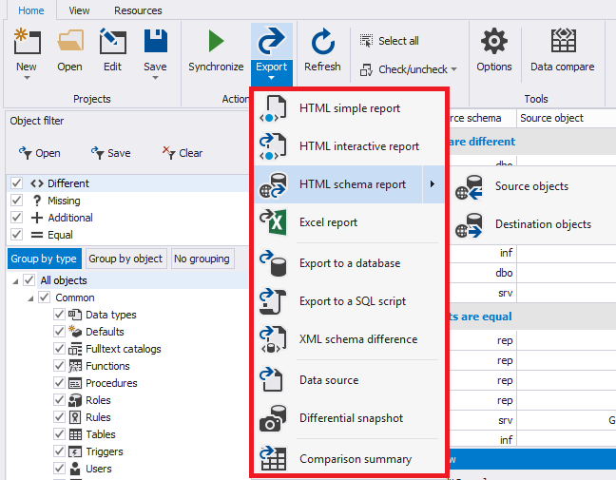Click the Comparison summary grid icon
The height and width of the screenshot is (480, 616).
tap(273, 458)
